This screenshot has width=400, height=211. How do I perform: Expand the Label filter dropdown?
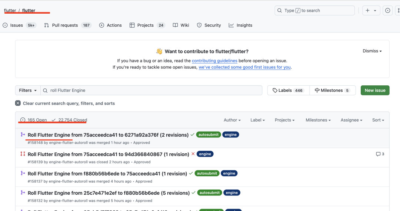pos(257,120)
